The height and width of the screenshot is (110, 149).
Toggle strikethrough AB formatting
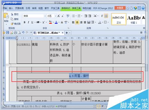(x=38, y=22)
